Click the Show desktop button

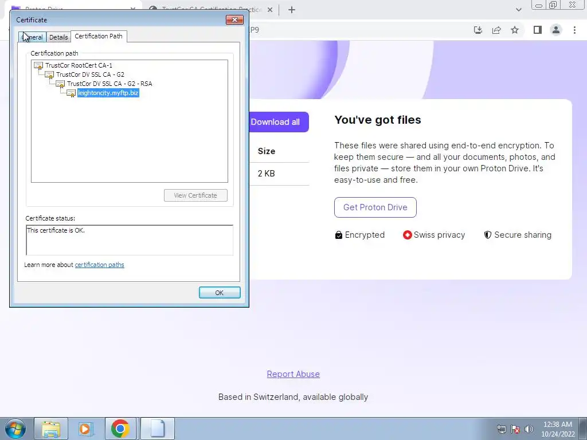(x=584, y=429)
